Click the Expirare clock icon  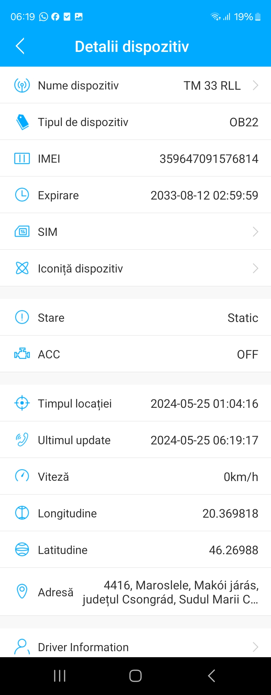(x=22, y=195)
